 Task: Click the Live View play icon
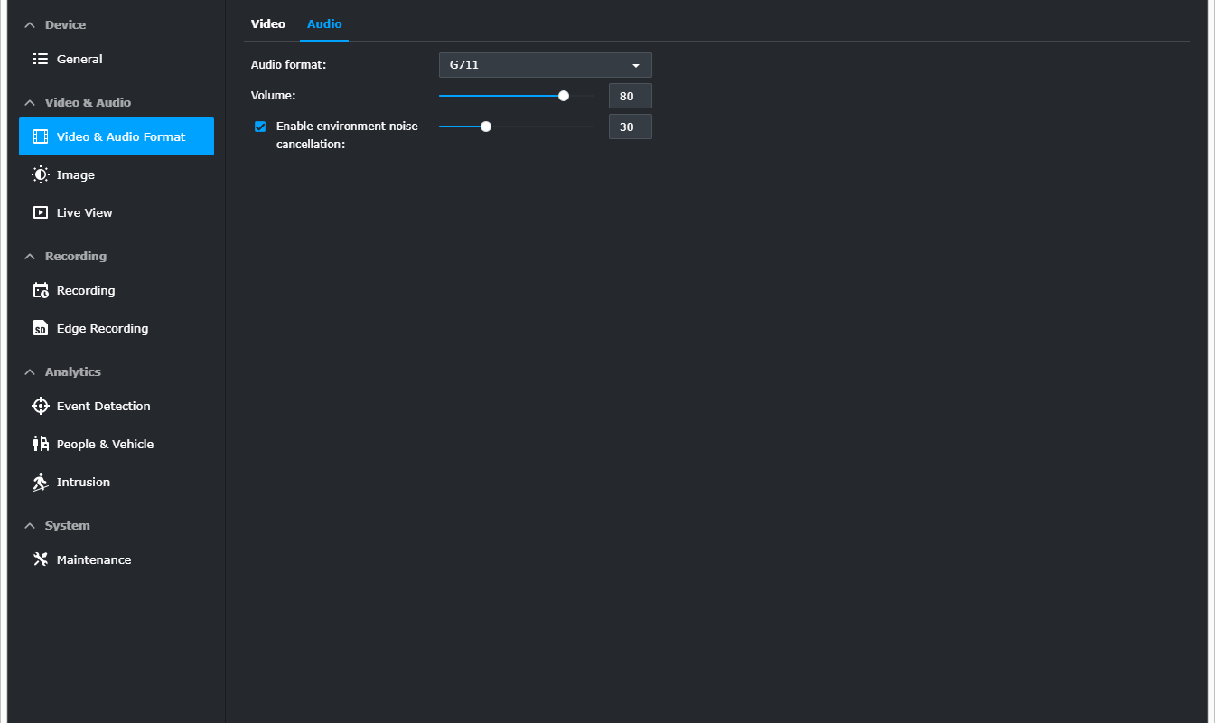(41, 212)
